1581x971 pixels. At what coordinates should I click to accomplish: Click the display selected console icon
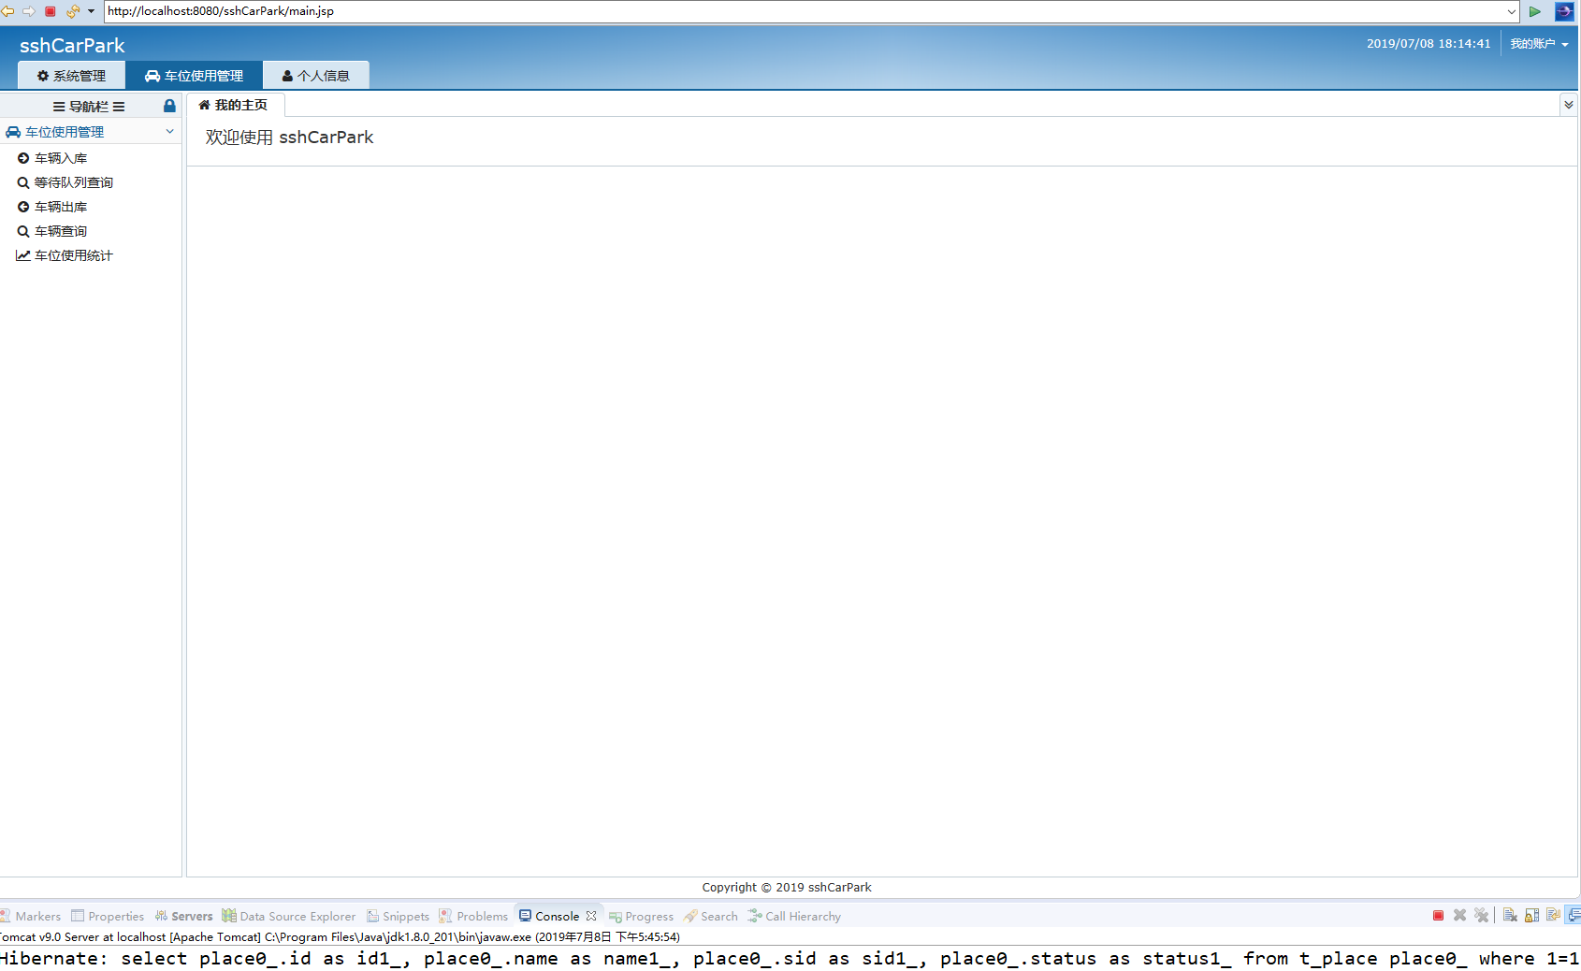[x=1574, y=916]
